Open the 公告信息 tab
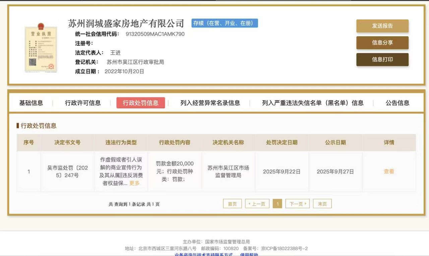 [397, 103]
